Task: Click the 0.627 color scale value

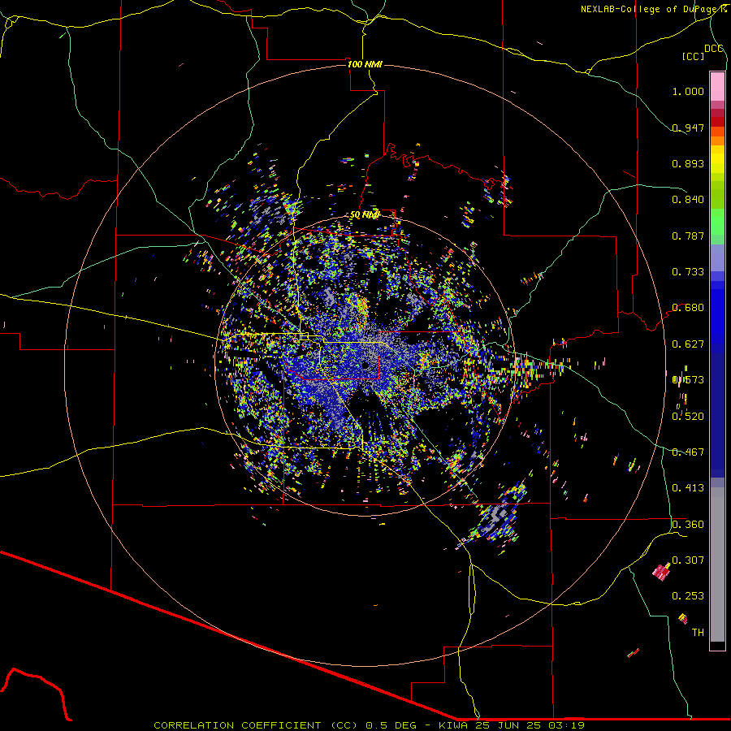Action: click(688, 344)
